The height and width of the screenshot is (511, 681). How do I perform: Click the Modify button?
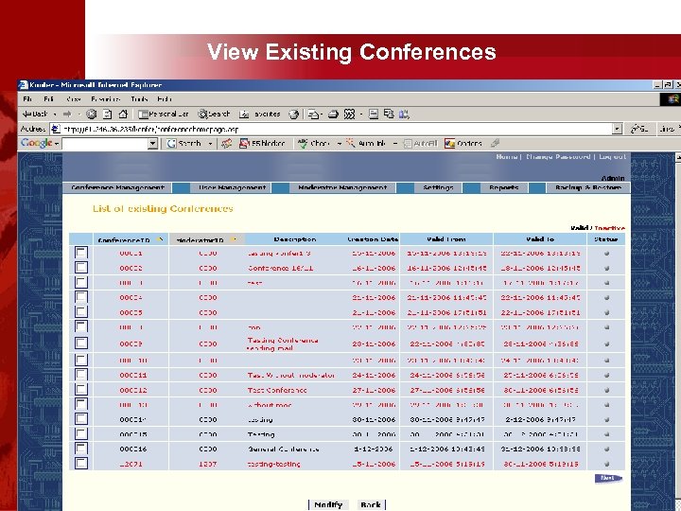coord(328,505)
